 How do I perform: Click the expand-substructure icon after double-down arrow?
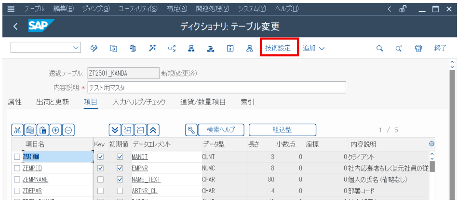coord(128,130)
